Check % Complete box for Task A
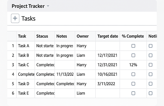164x106 pixels. (x=133, y=46)
